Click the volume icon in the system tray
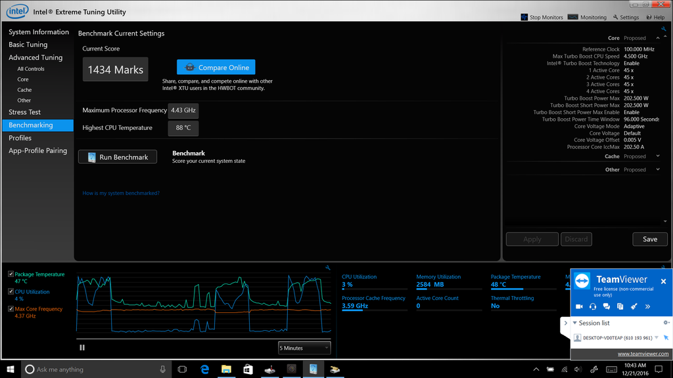Screen dimensions: 673x378 (578, 369)
